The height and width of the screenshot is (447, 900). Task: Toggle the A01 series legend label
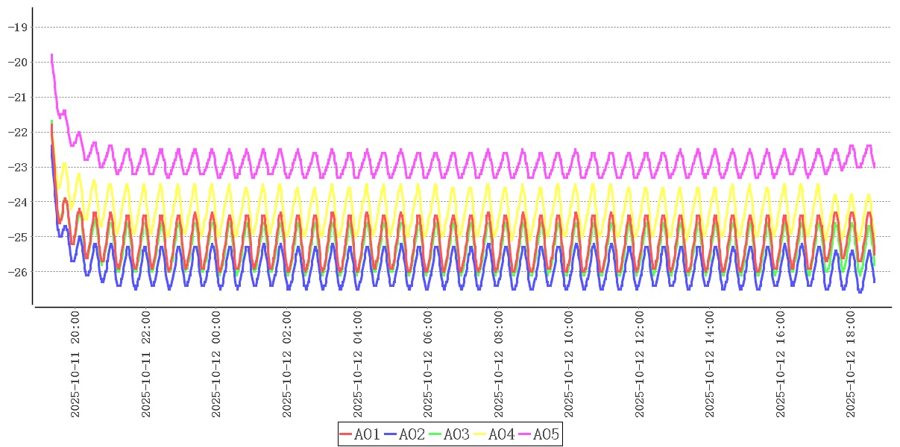tap(367, 434)
